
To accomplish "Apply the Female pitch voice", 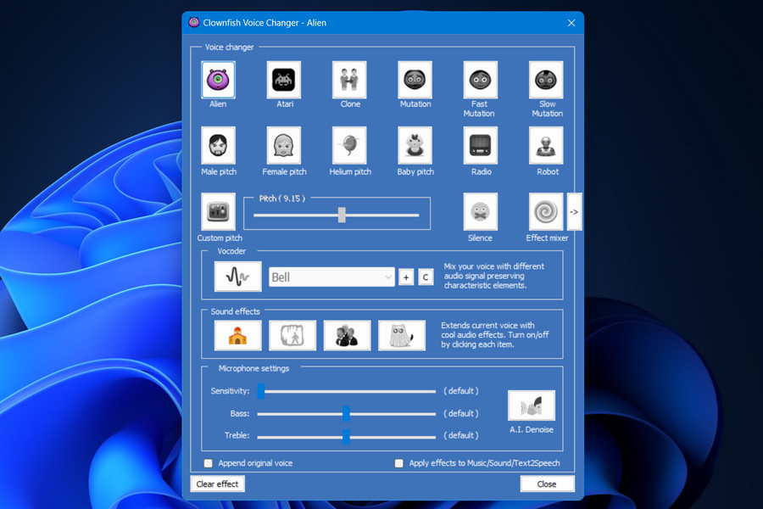I will point(284,146).
